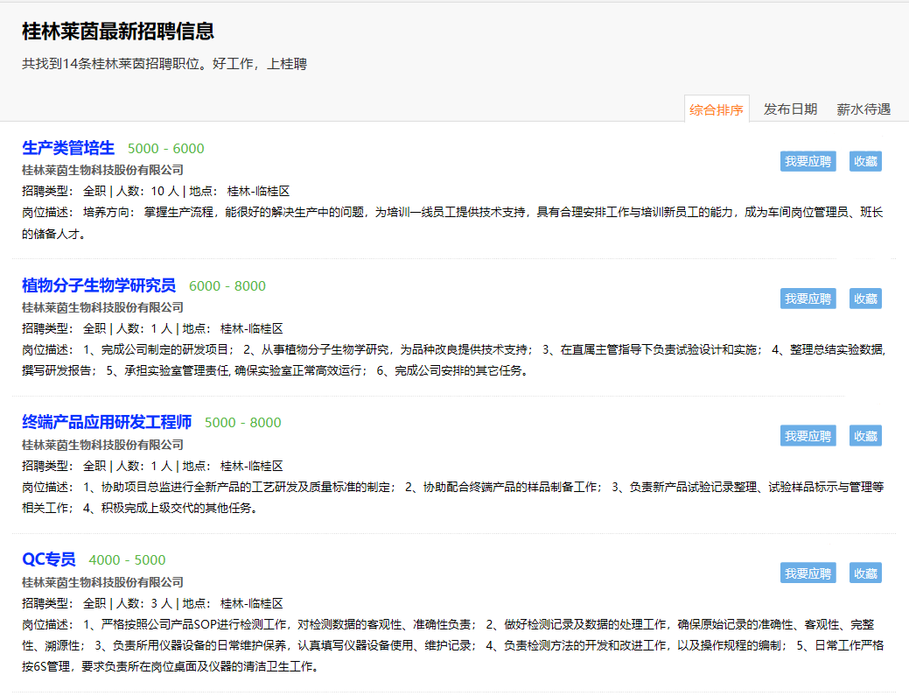Switch to the 综合排序 sorting tab
Image resolution: width=909 pixels, height=696 pixels.
[x=717, y=109]
